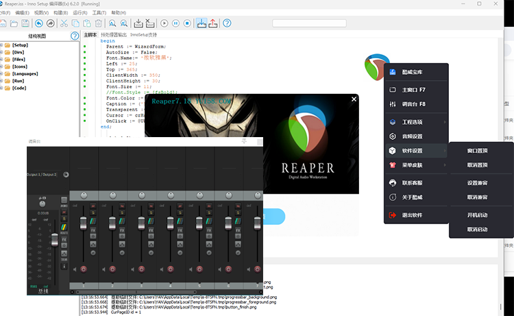Expand the [Run] tree node
Image resolution: width=514 pixels, height=316 pixels.
1,81
